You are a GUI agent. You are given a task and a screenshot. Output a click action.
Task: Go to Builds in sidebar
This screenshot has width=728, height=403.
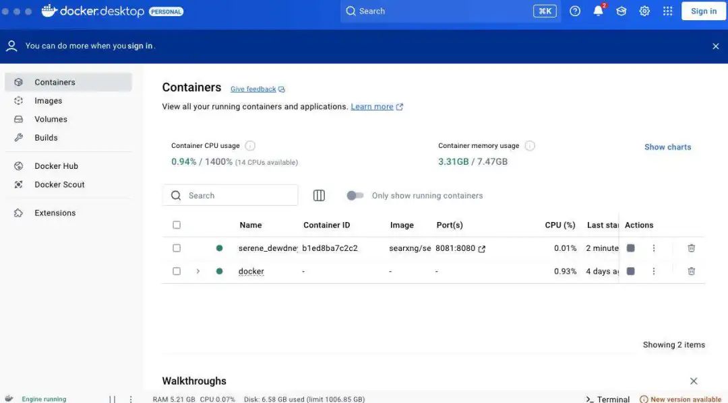tap(68, 137)
